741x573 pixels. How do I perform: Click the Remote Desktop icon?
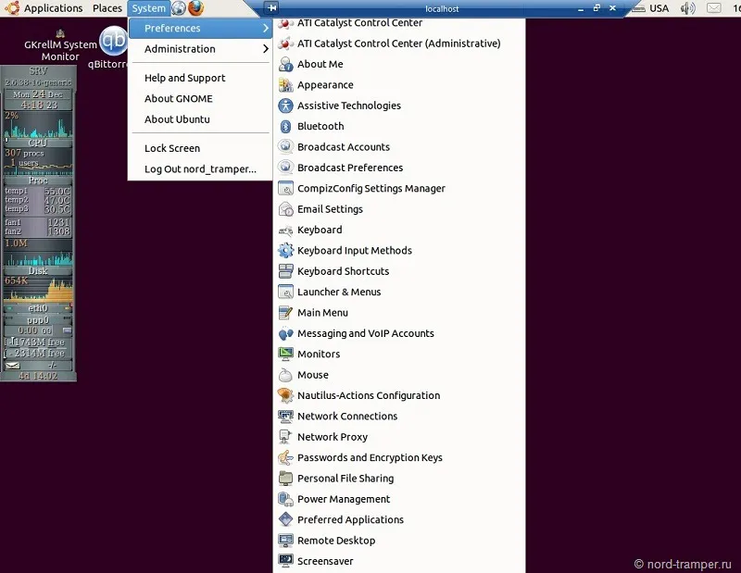pos(285,541)
